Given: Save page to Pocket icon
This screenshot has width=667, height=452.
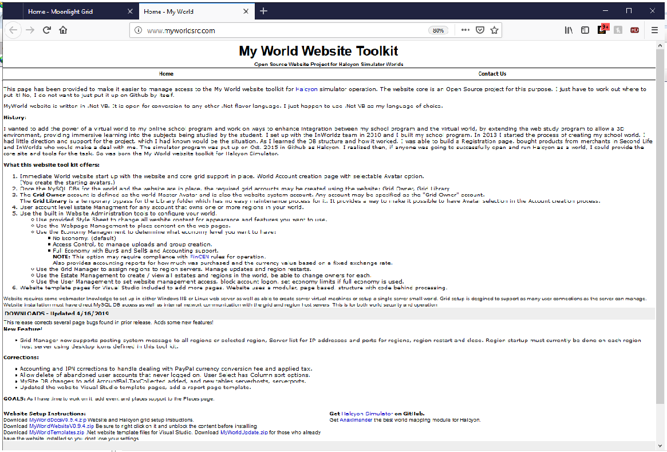Looking at the screenshot, I should click(480, 30).
